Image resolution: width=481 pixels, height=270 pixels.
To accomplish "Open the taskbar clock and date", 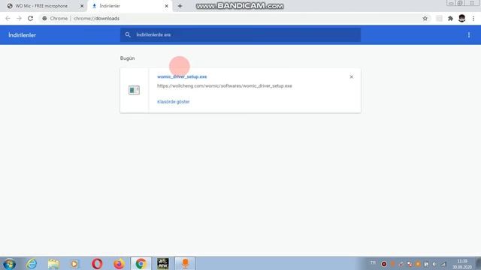I will point(462,264).
